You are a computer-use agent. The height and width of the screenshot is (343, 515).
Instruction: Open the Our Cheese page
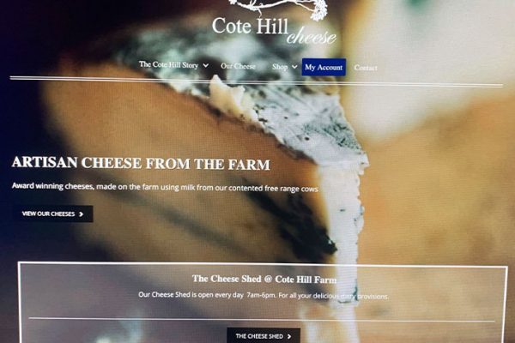[238, 66]
